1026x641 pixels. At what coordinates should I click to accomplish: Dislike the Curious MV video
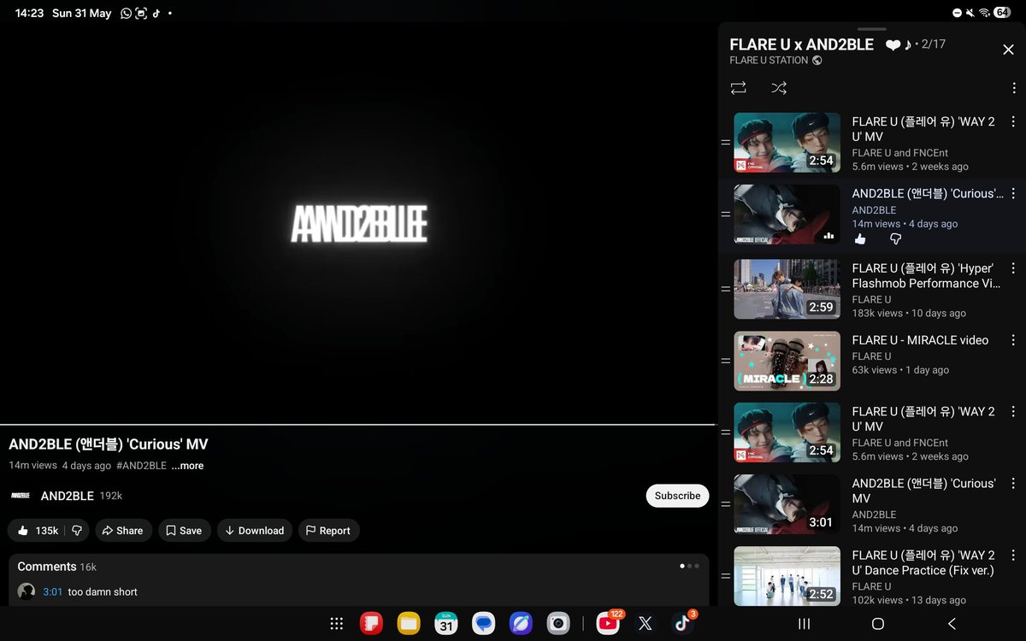coord(77,531)
